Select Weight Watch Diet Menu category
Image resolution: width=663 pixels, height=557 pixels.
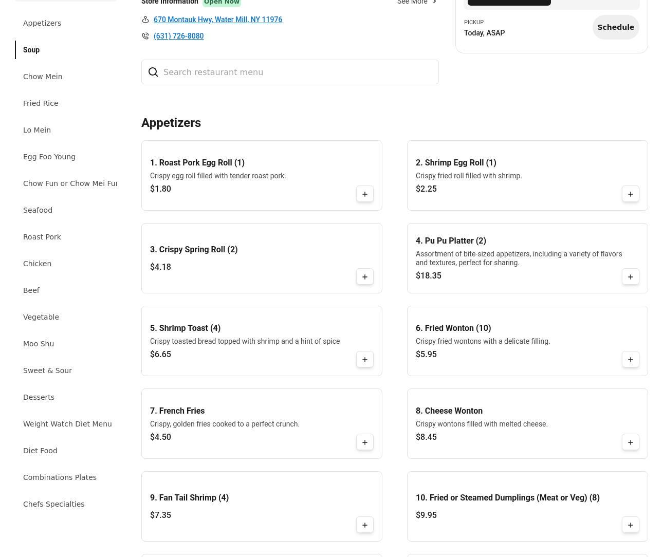[67, 424]
